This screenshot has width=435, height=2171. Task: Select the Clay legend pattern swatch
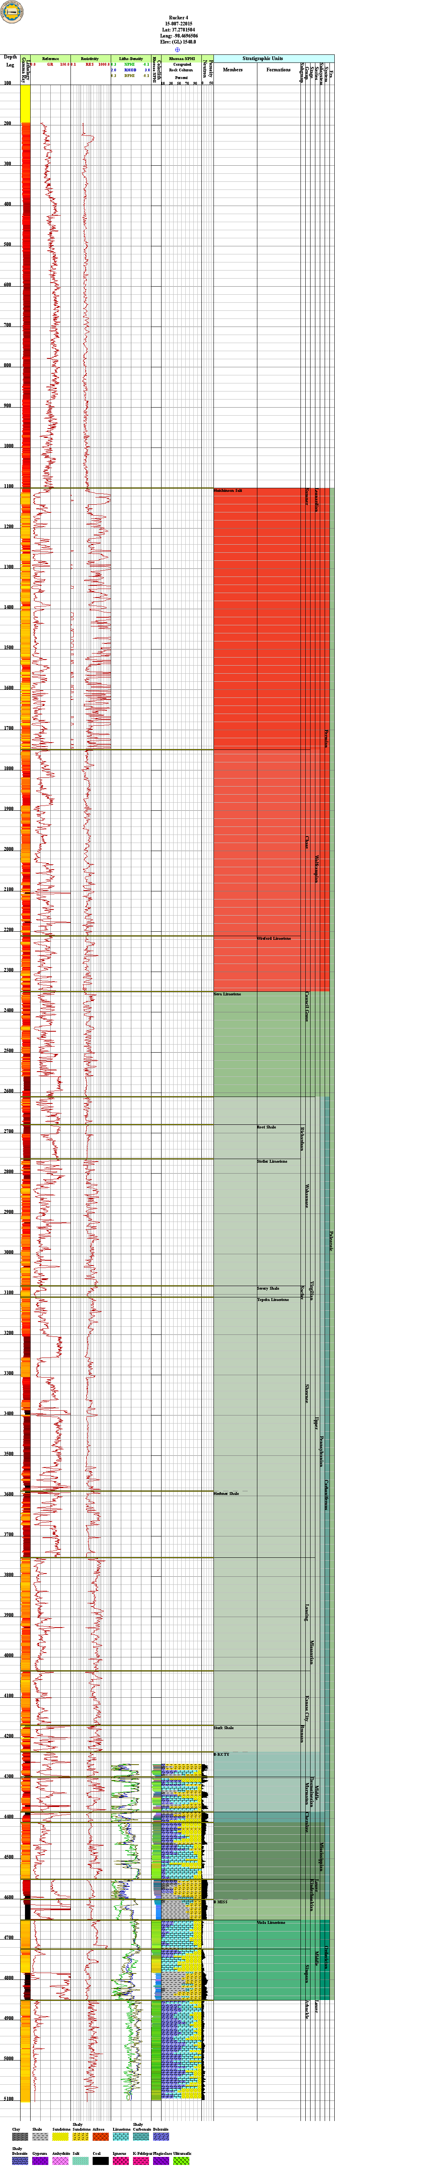point(20,2136)
